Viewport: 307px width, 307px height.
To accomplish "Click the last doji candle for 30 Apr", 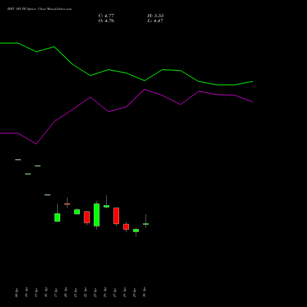I will (x=146, y=224).
